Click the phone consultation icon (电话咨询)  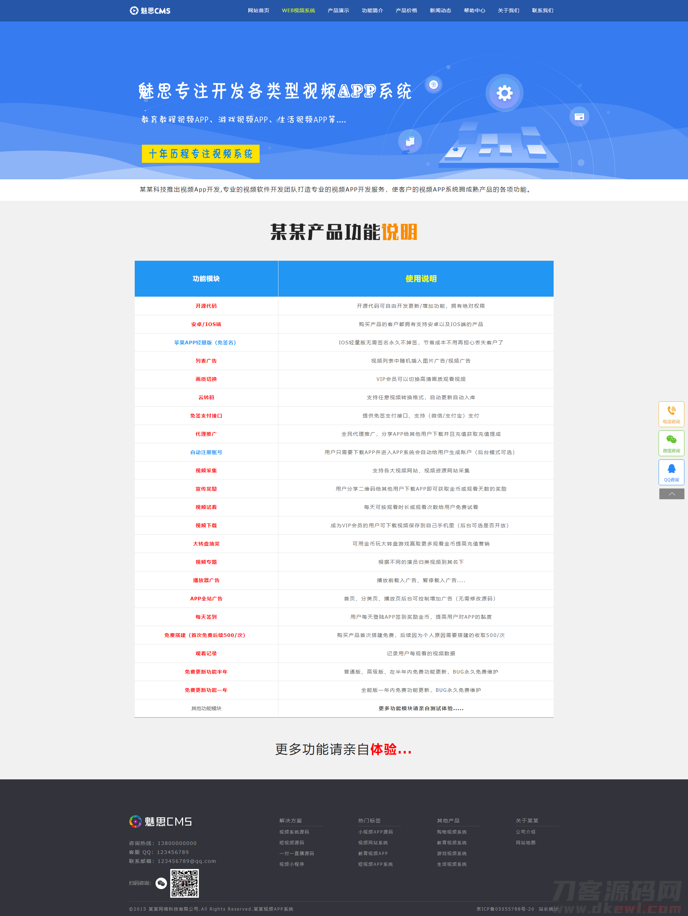click(x=671, y=414)
